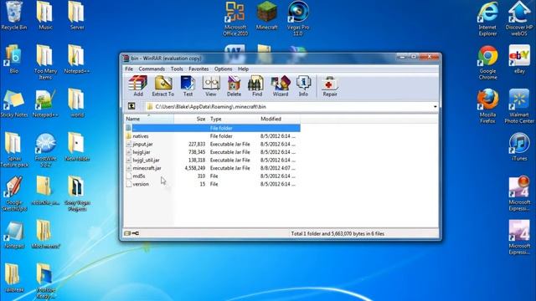
Task: Click the Discover HP webOS icon
Action: point(519,18)
